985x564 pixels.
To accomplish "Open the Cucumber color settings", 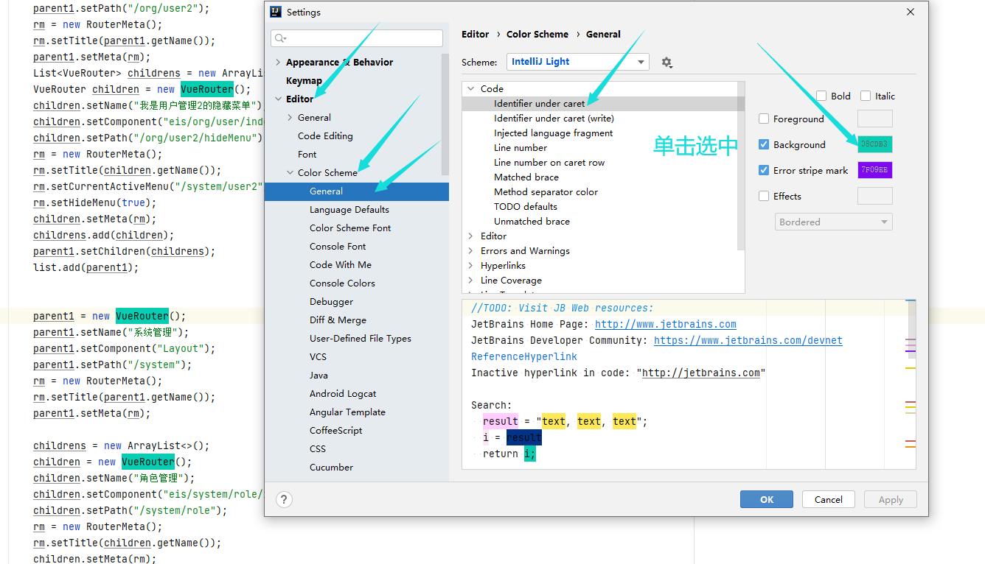I will click(x=331, y=467).
